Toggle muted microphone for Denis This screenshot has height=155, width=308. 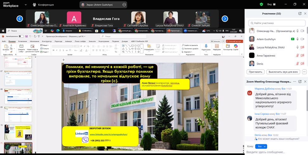pos(298,64)
